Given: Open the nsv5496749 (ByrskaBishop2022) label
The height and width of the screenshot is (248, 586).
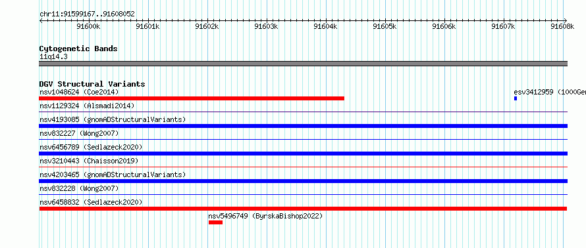Looking at the screenshot, I should tap(265, 216).
